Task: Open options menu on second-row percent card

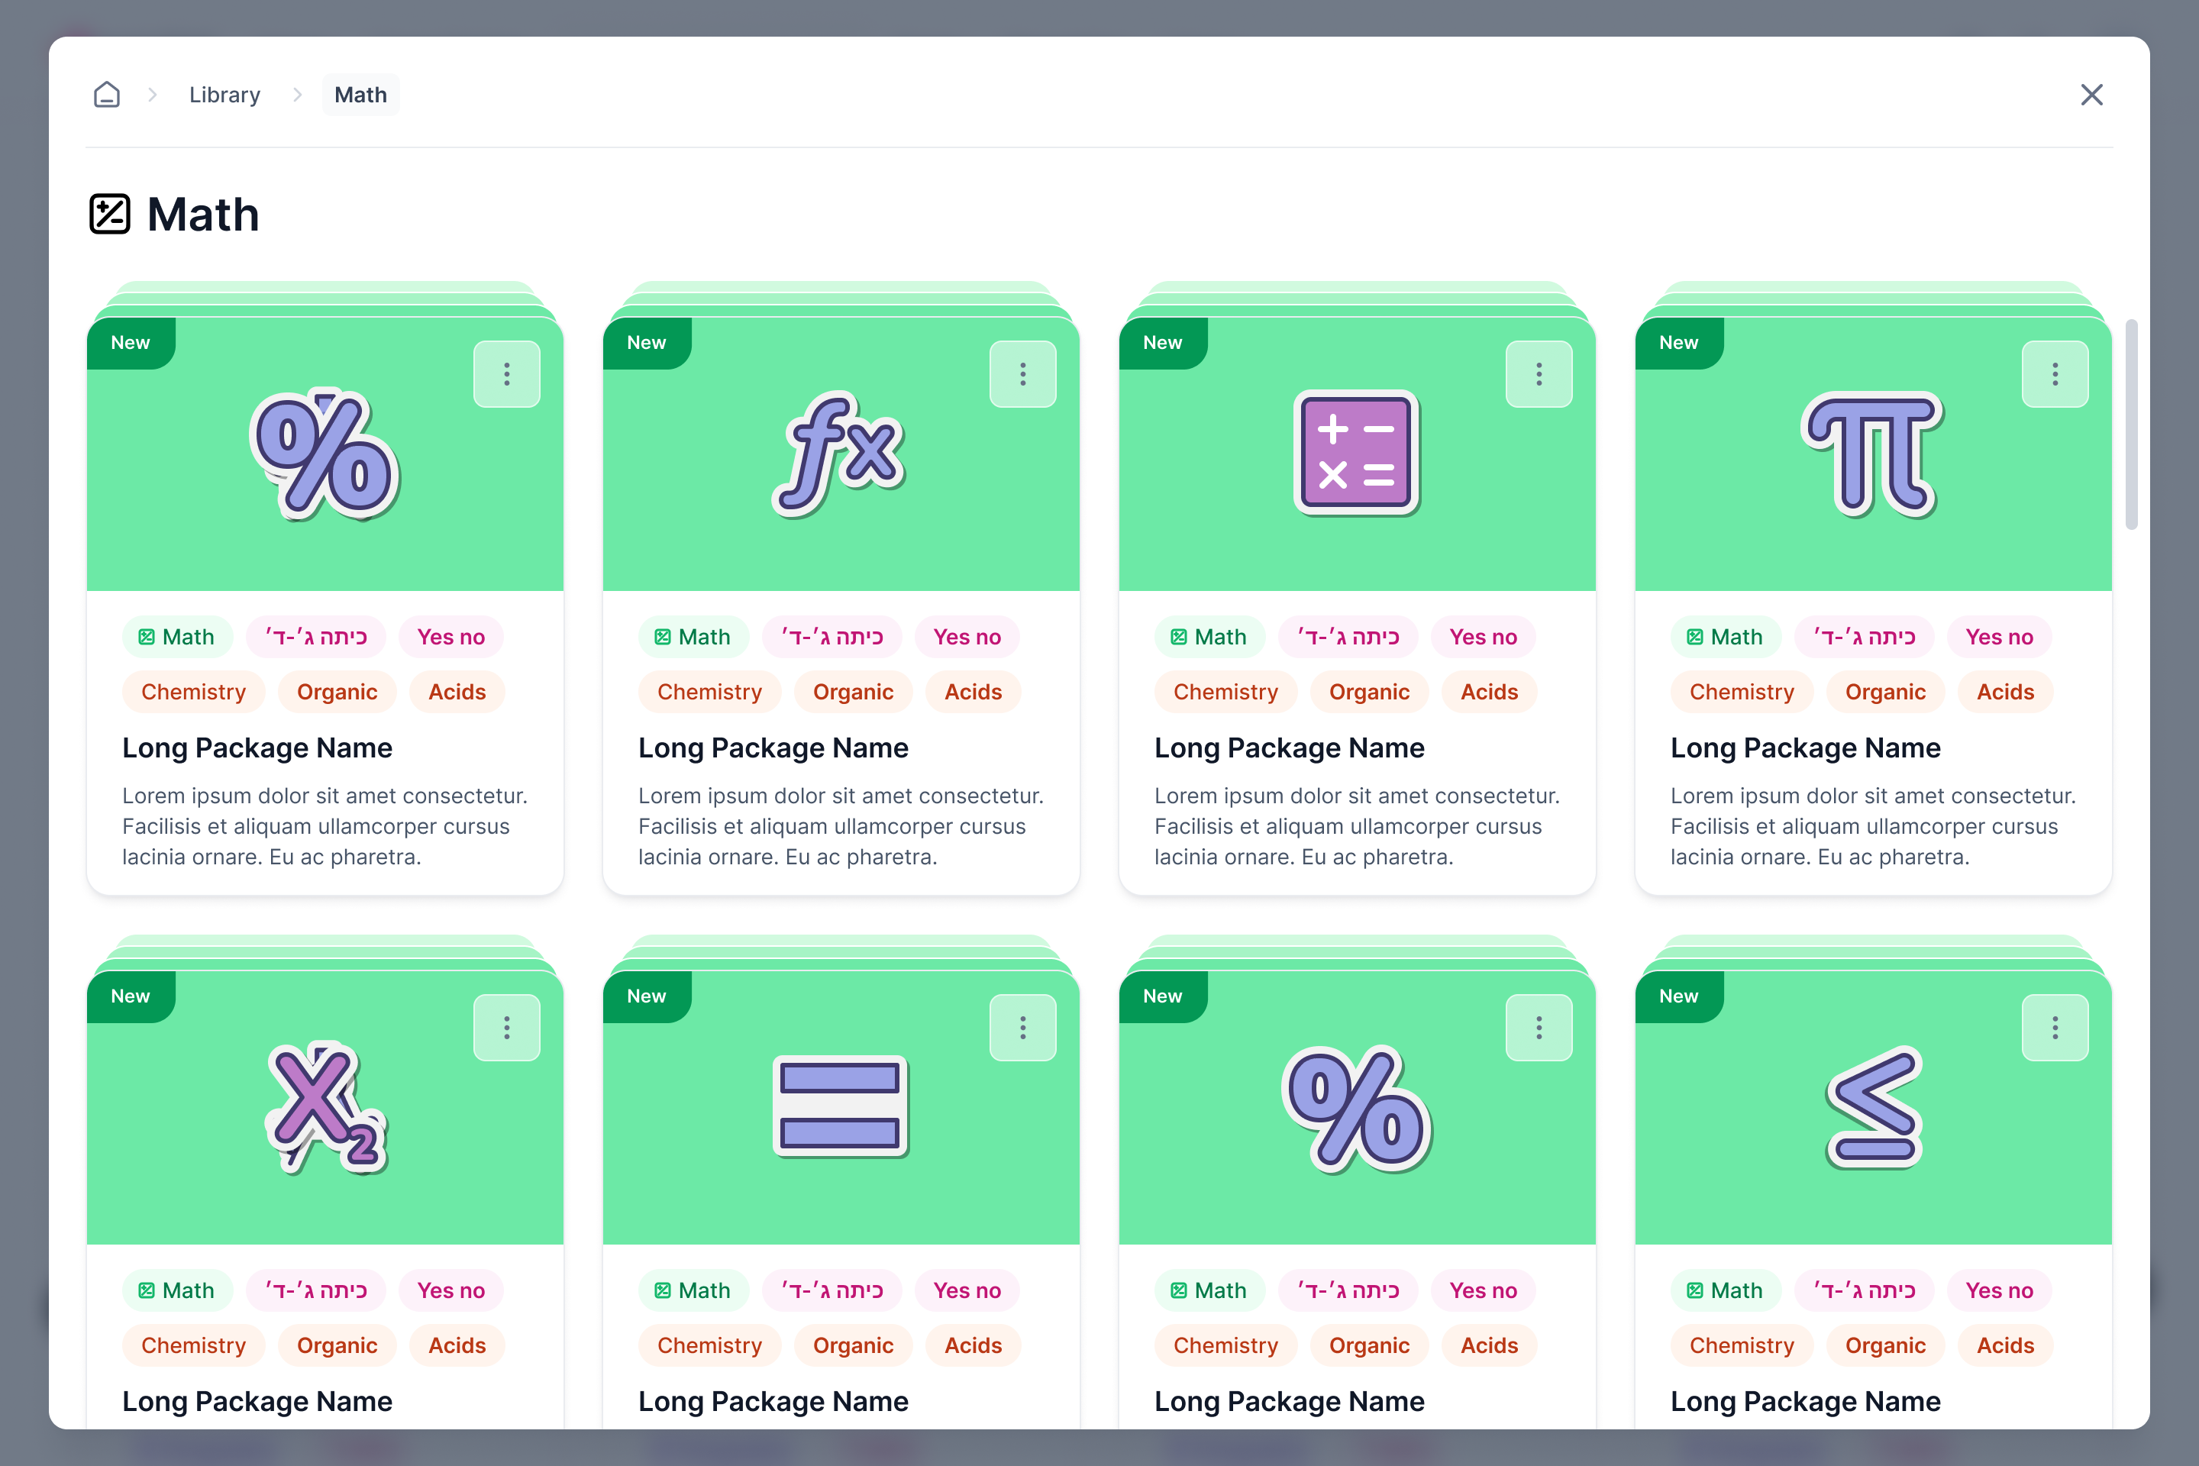Action: 1539,1028
